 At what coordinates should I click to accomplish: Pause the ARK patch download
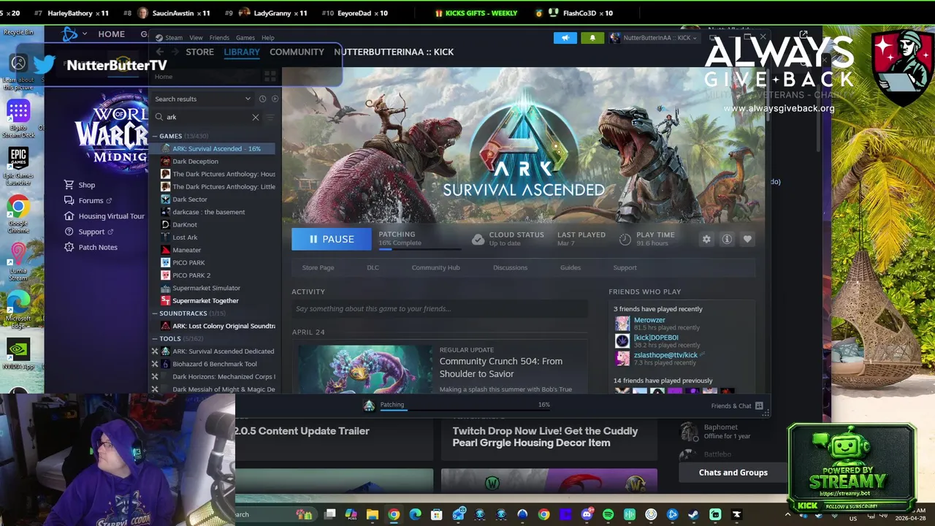tap(331, 239)
